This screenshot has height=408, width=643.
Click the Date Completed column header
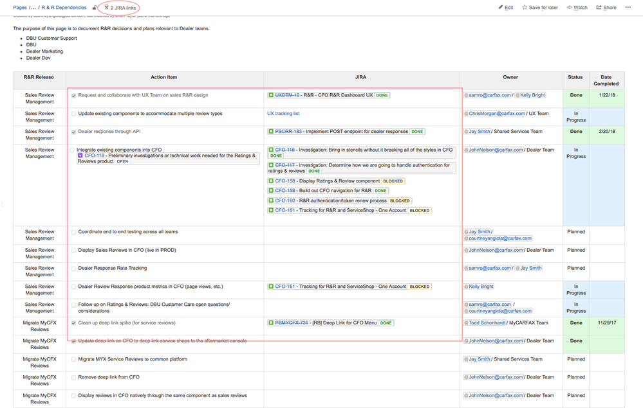click(606, 80)
